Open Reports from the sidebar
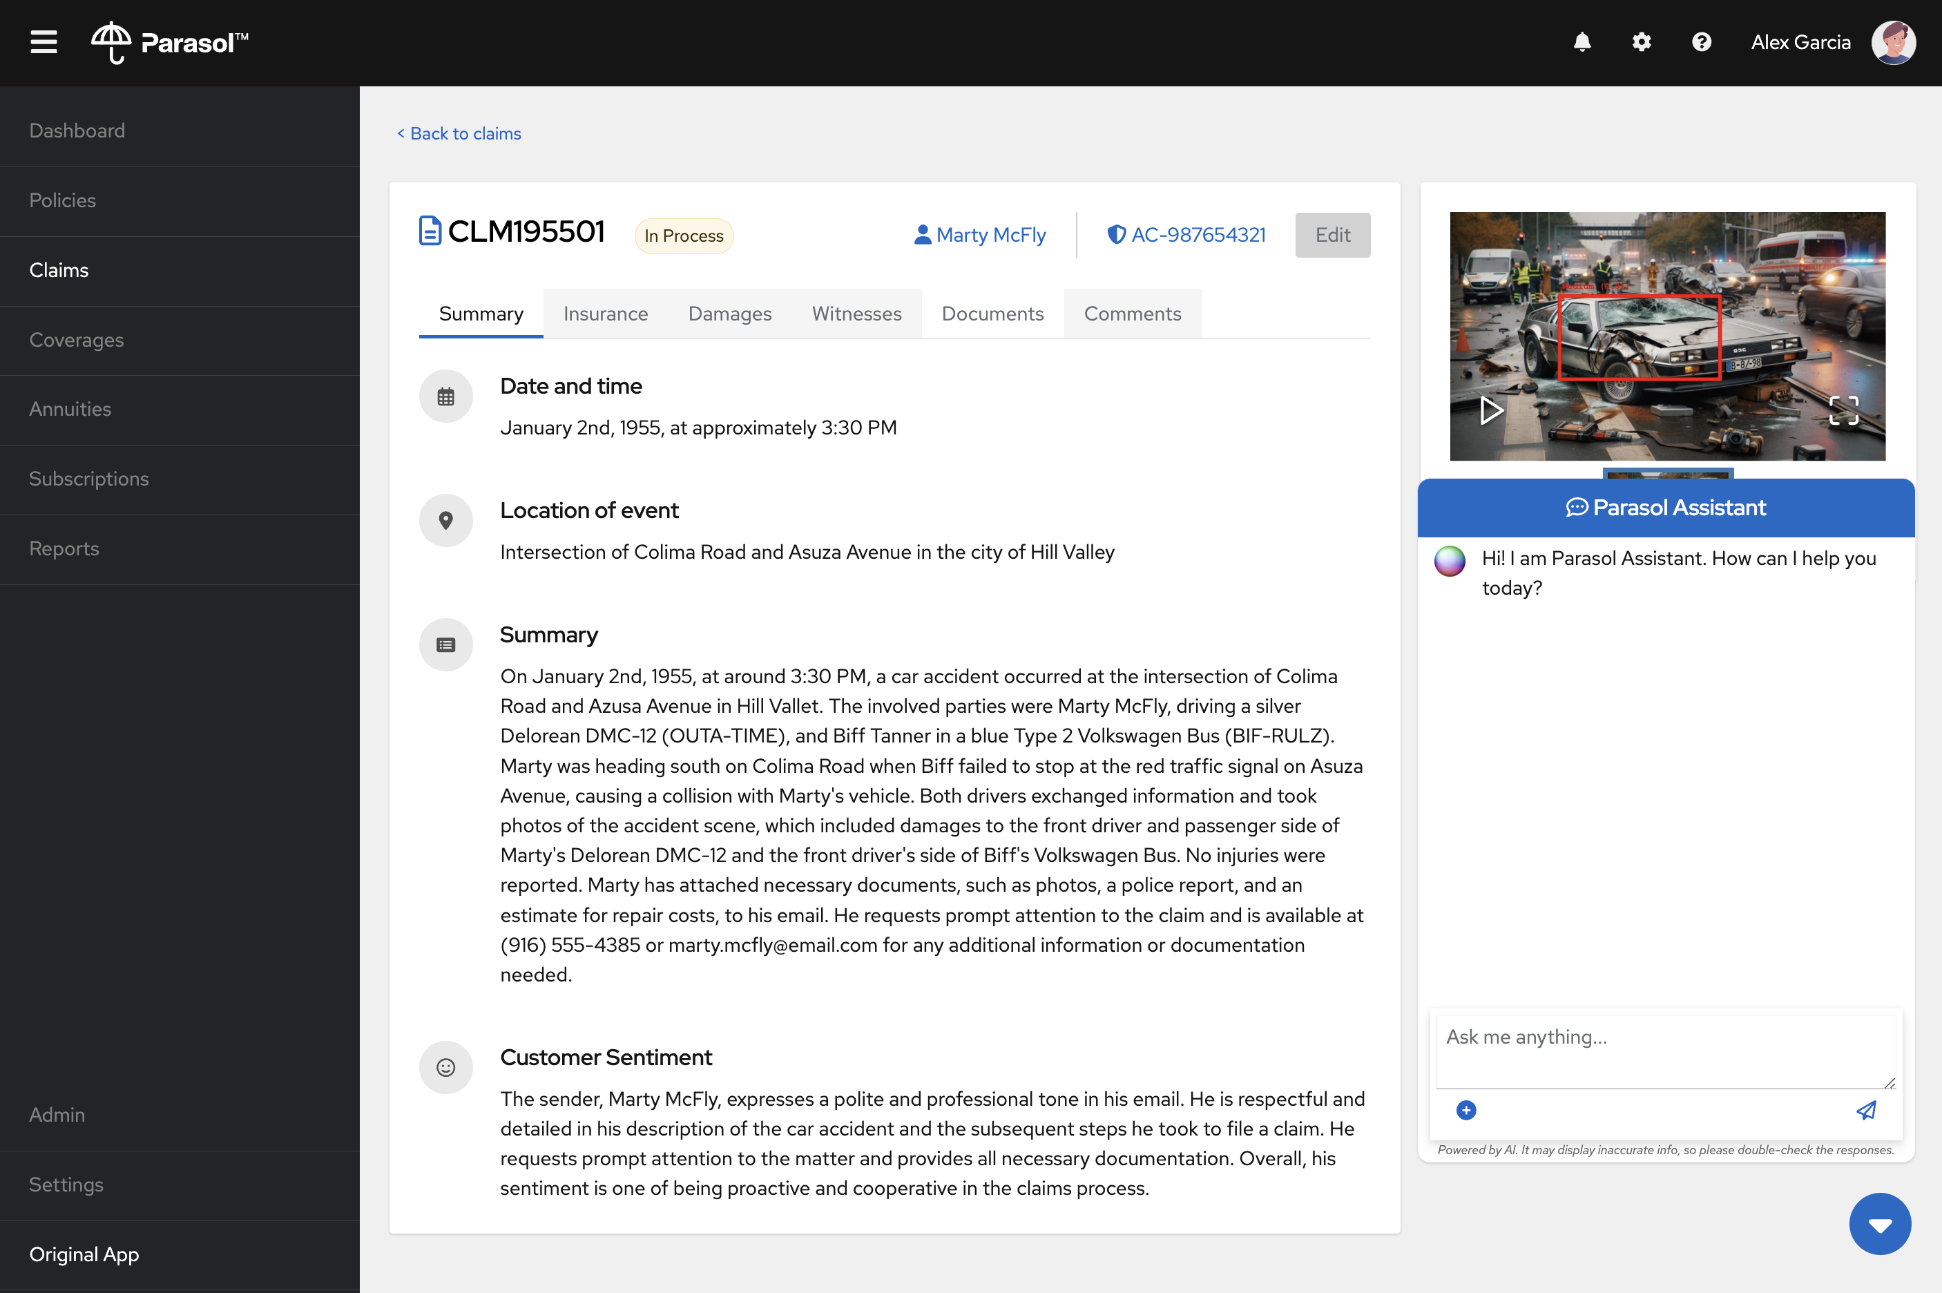 (64, 548)
